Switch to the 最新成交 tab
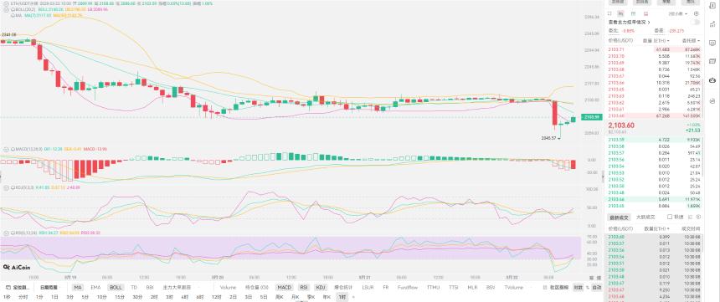720x302 pixels. (619, 218)
